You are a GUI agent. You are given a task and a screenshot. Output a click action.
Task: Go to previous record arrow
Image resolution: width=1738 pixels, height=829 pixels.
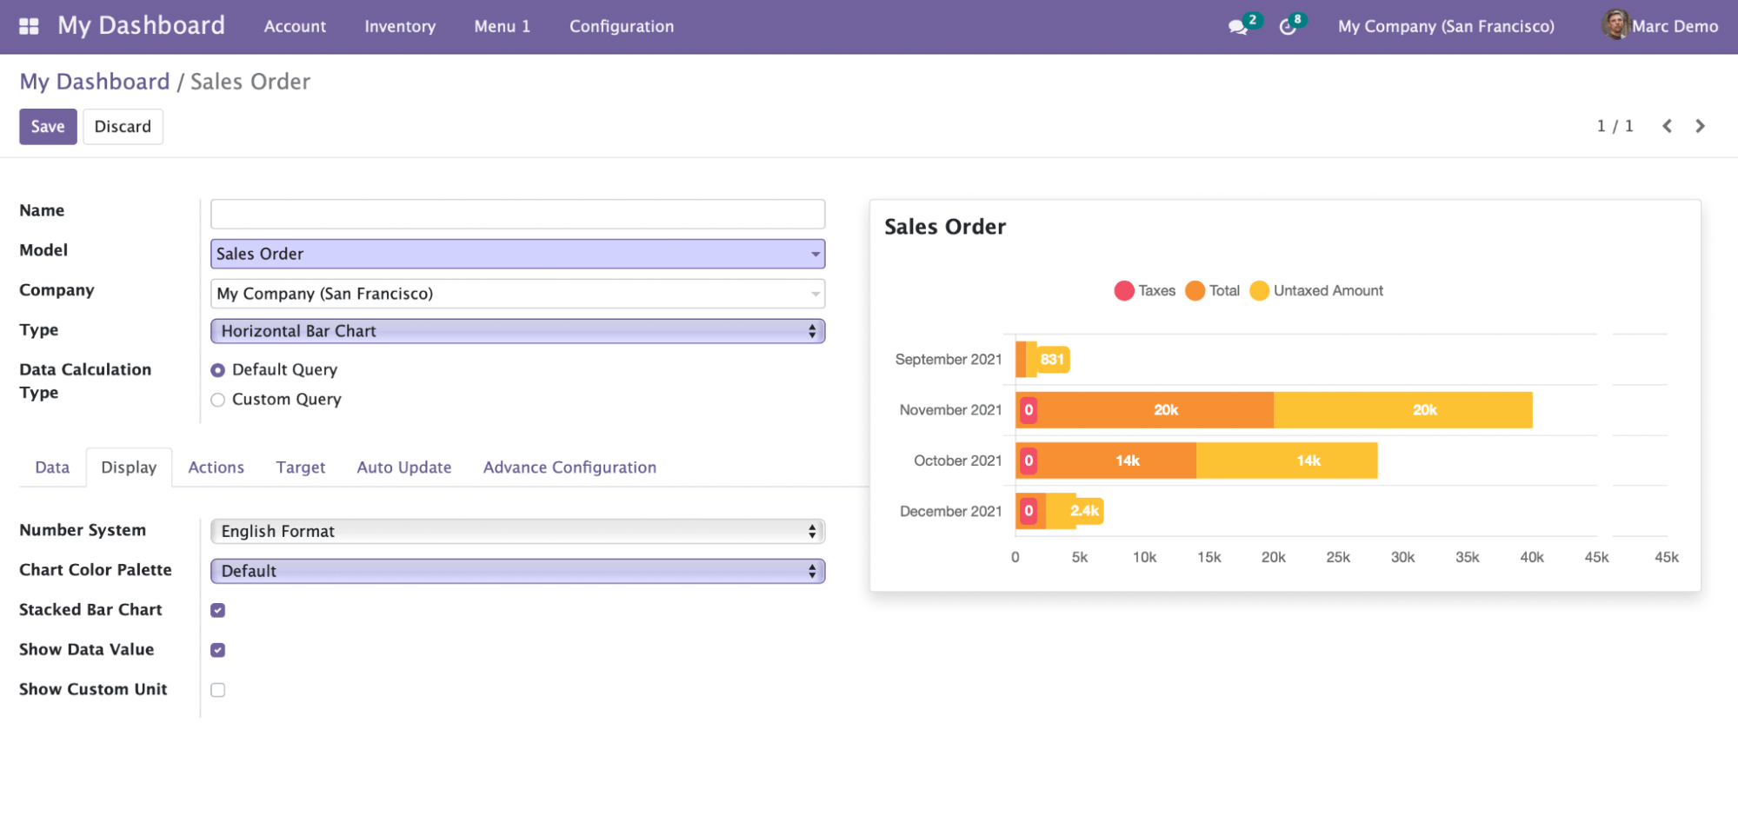click(x=1667, y=126)
